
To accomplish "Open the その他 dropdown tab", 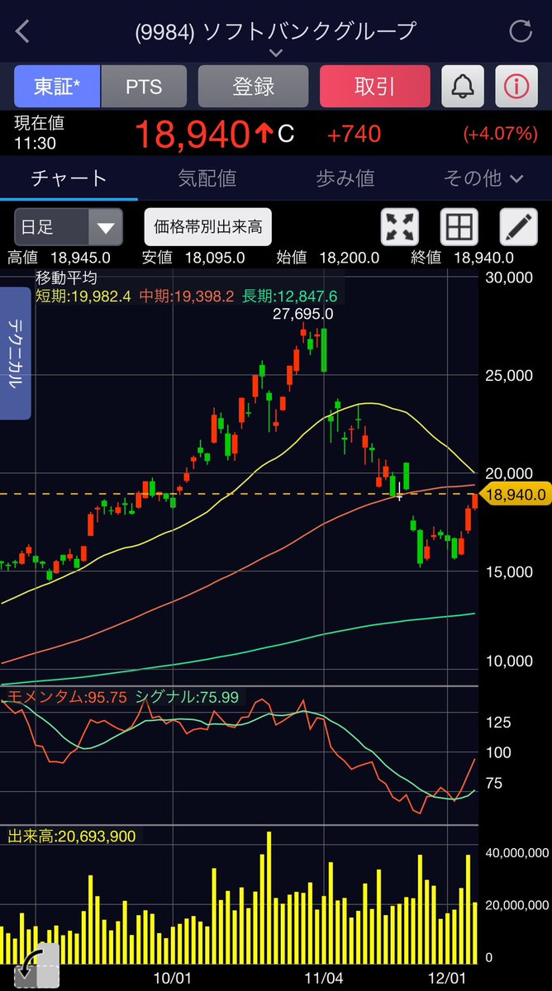I will tap(483, 178).
